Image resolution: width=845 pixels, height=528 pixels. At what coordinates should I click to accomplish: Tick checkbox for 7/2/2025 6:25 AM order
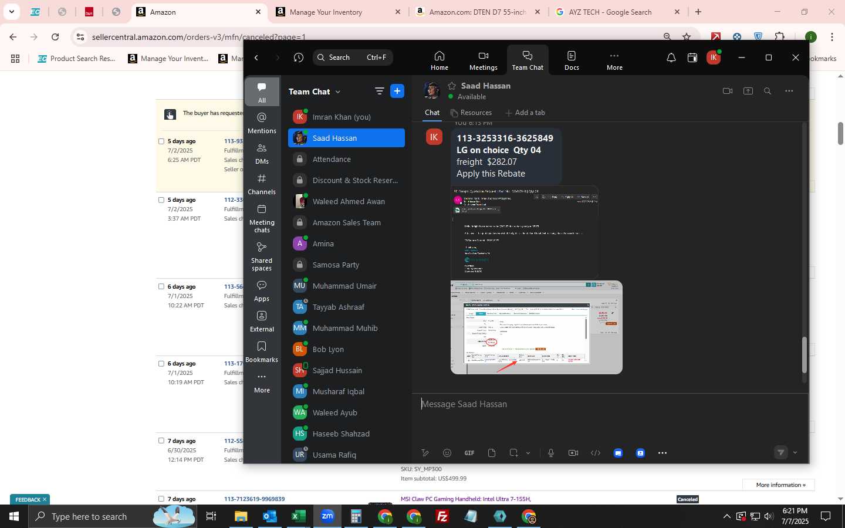tap(161, 141)
